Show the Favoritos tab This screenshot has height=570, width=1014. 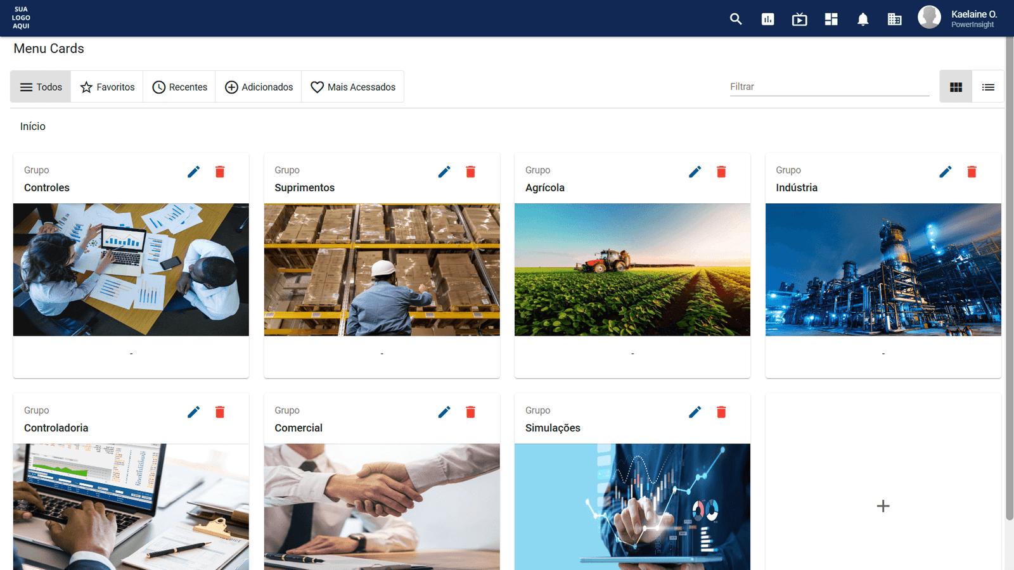point(107,87)
